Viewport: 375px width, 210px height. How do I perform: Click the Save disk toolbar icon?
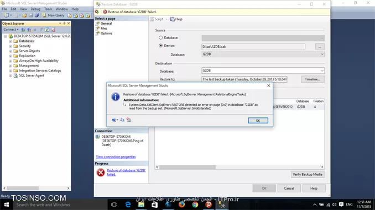point(30,15)
